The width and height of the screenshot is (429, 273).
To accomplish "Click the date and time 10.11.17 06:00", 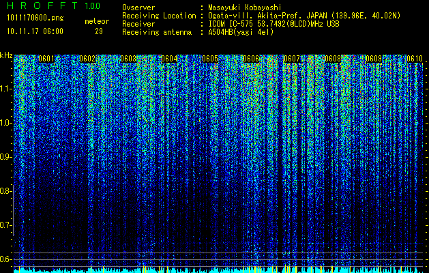I will pyautogui.click(x=35, y=31).
